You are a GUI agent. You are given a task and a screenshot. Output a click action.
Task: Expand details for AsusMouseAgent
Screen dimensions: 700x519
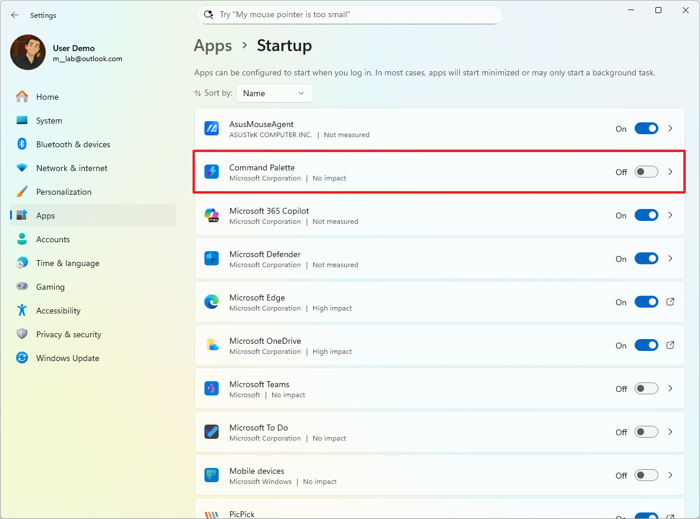(x=670, y=128)
